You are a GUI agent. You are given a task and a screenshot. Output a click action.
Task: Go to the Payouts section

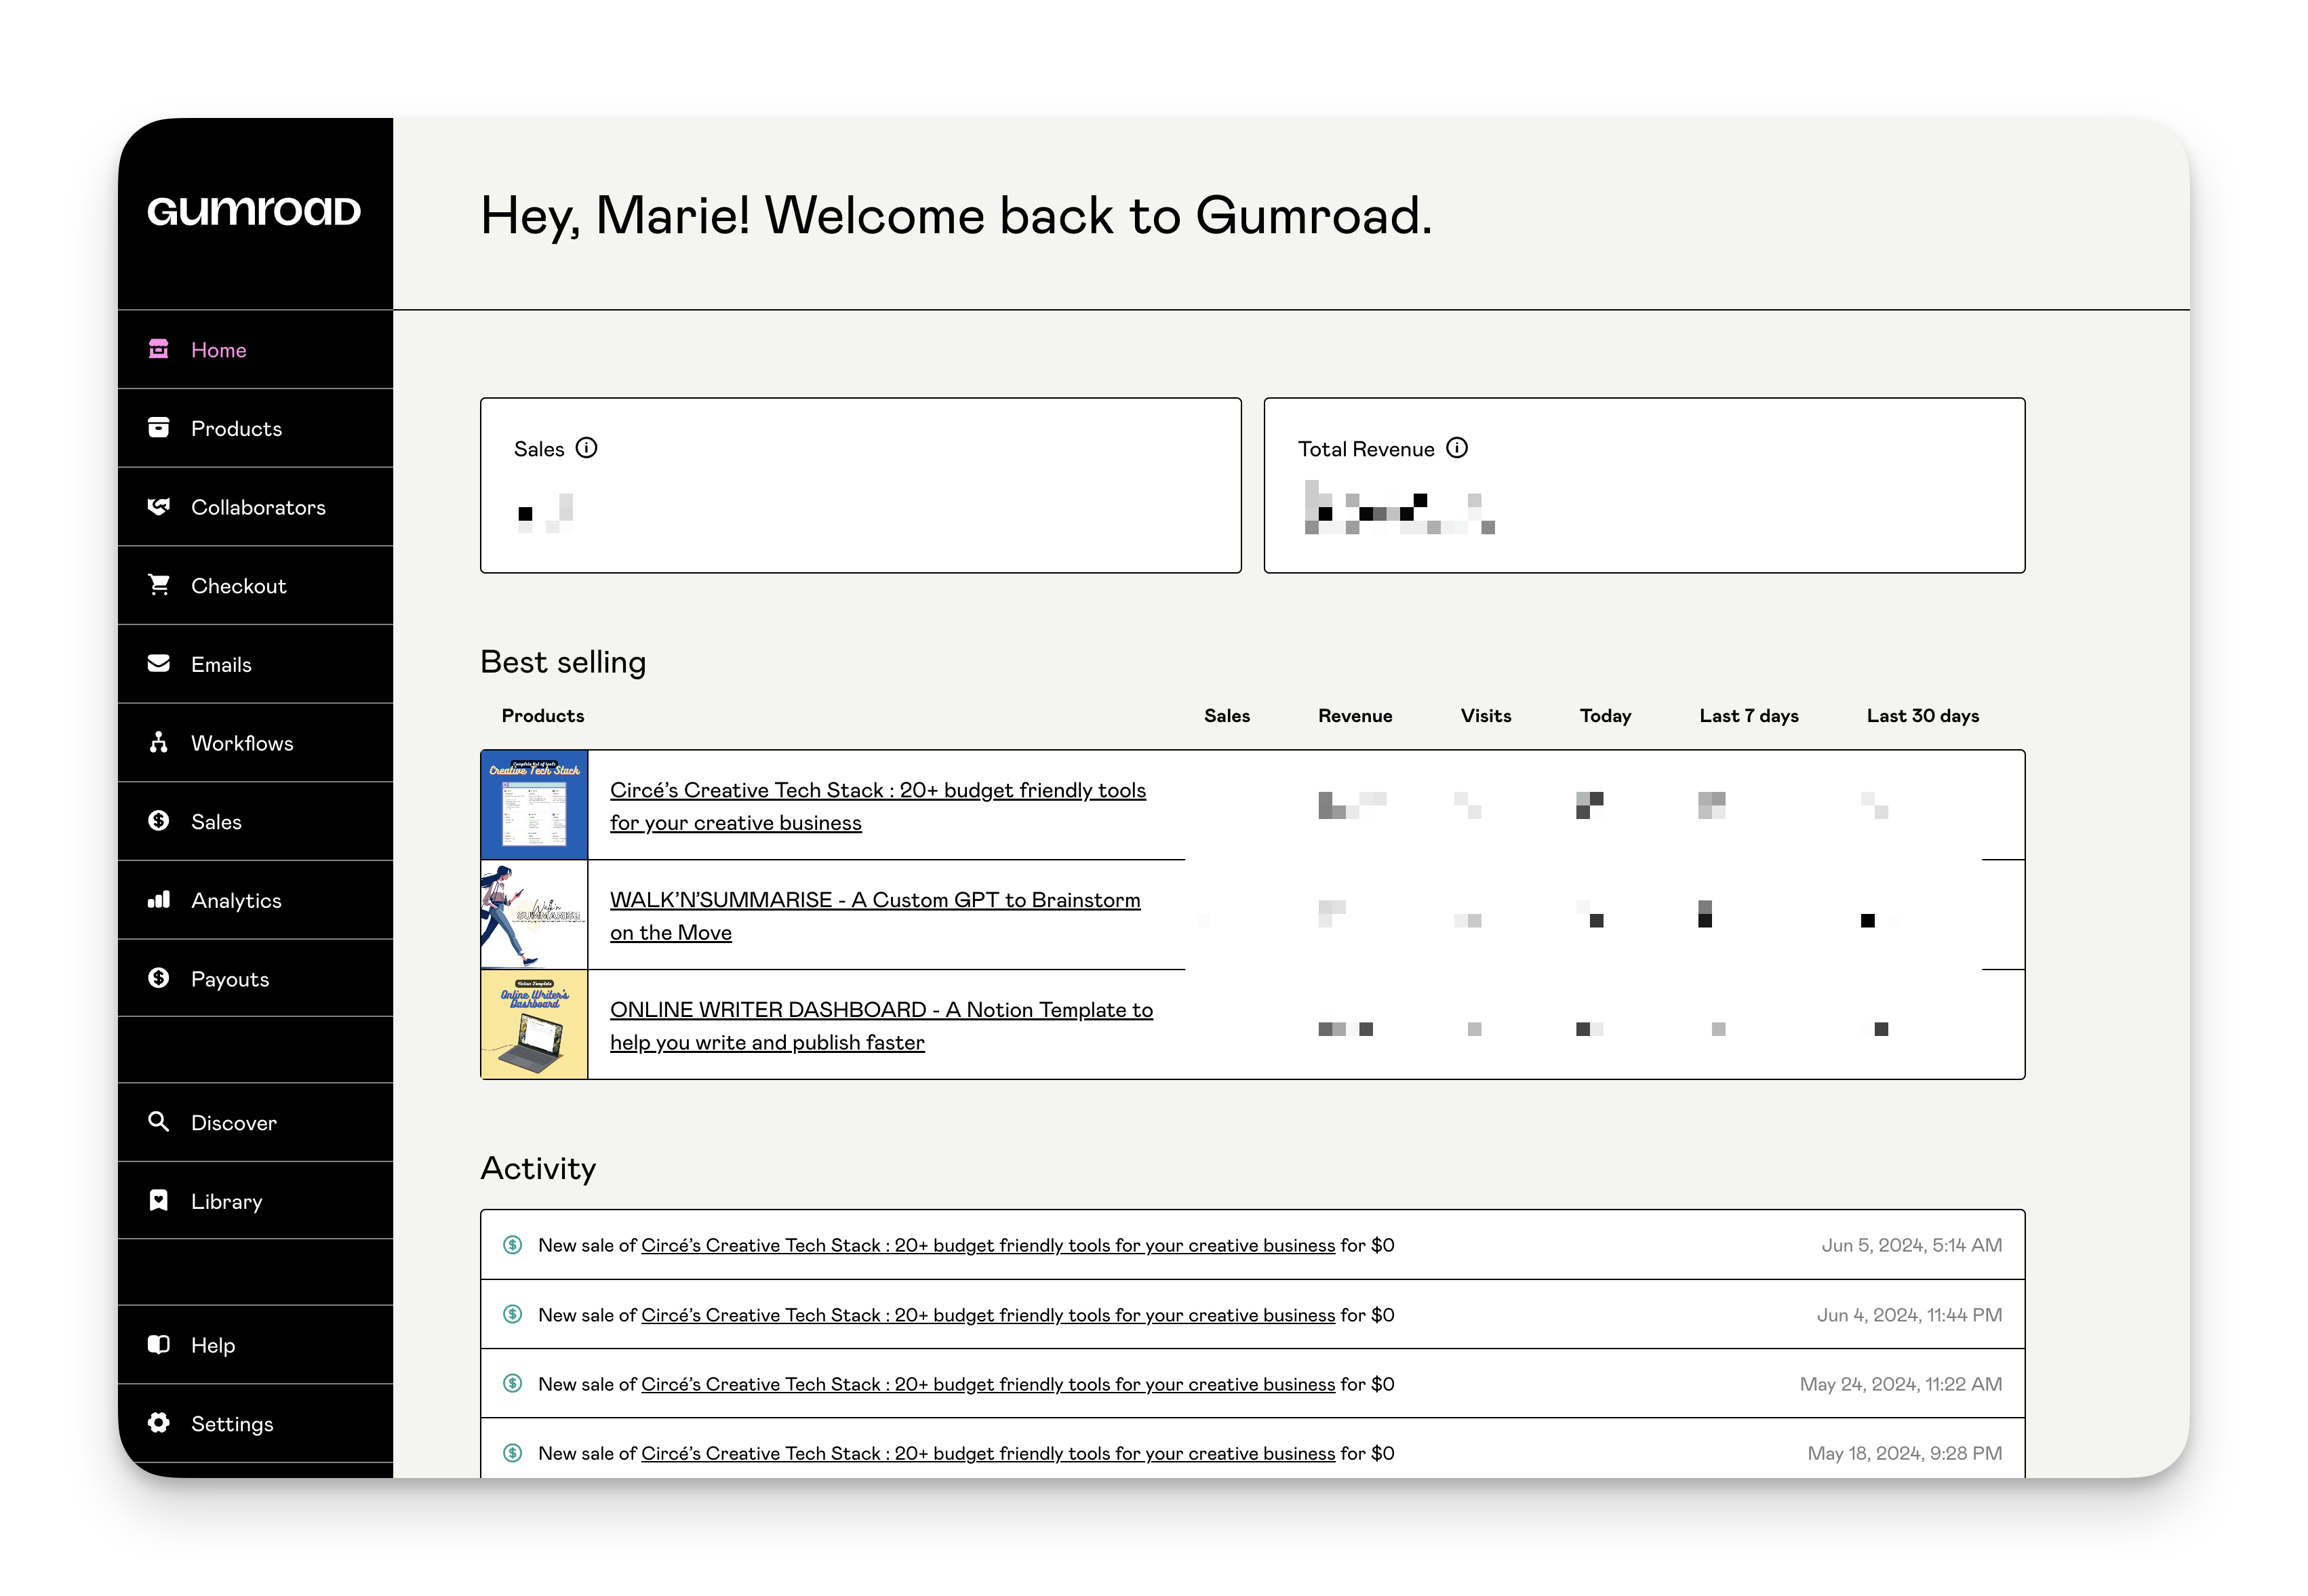tap(230, 979)
